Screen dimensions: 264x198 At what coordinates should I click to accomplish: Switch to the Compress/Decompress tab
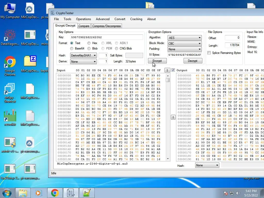(x=106, y=26)
